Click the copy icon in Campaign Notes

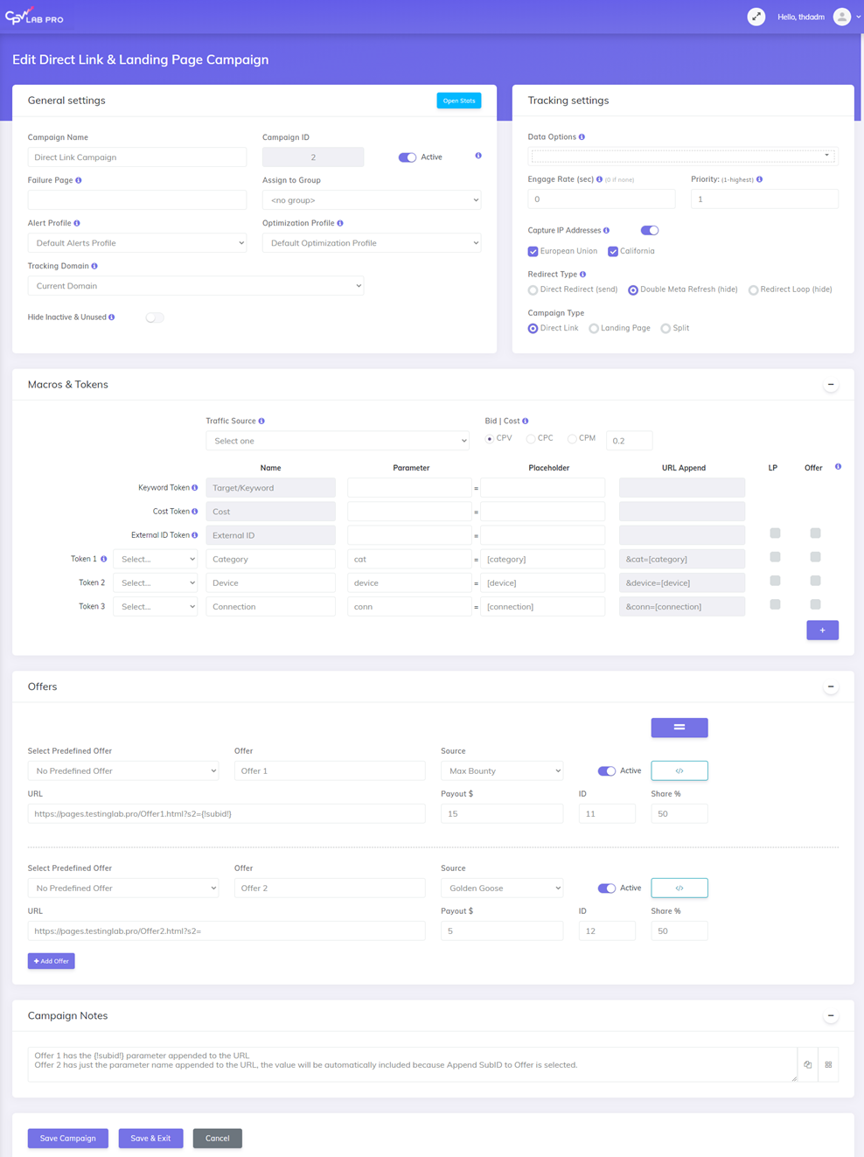coord(807,1064)
